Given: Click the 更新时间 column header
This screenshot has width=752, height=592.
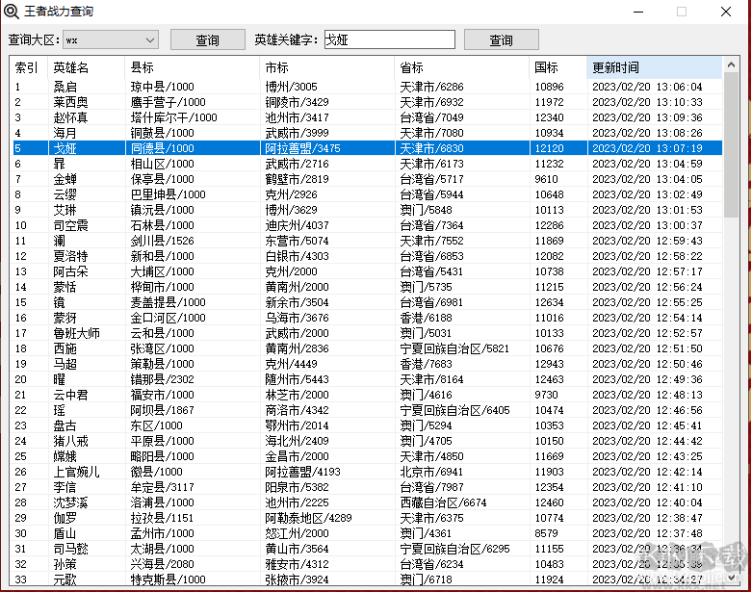Looking at the screenshot, I should [x=653, y=67].
